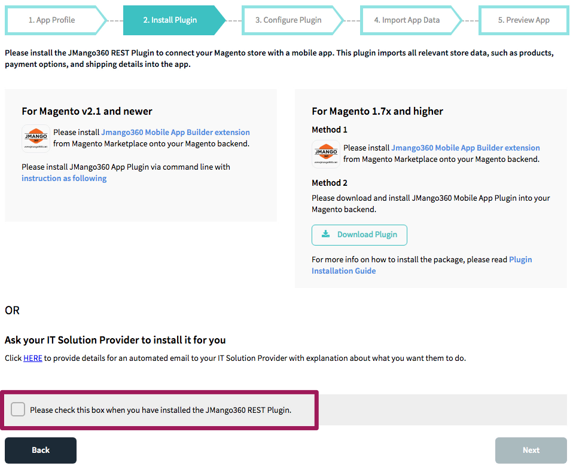Click the checkbox label about installed REST Plugin
Screen dimensions: 576x469
click(x=160, y=410)
